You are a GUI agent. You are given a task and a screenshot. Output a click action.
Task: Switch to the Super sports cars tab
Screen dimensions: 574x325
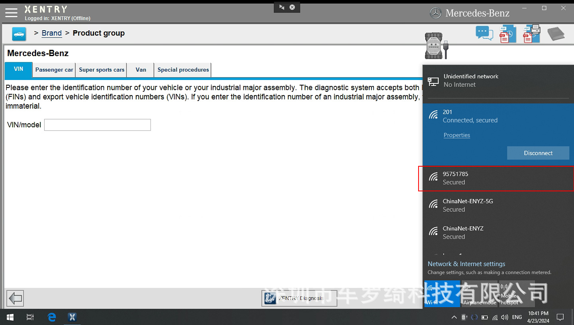pos(102,70)
